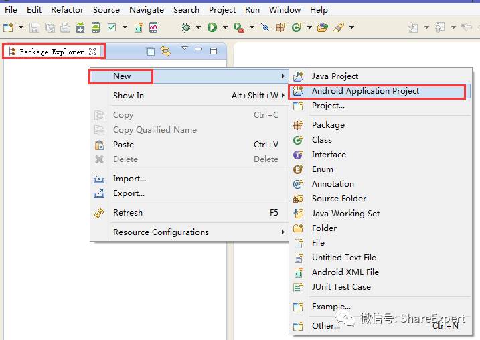
Task: Click the Collapse All icon in Package Explorer
Action: coord(151,51)
